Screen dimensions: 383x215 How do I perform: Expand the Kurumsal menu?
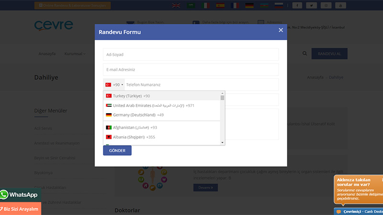[x=75, y=54]
